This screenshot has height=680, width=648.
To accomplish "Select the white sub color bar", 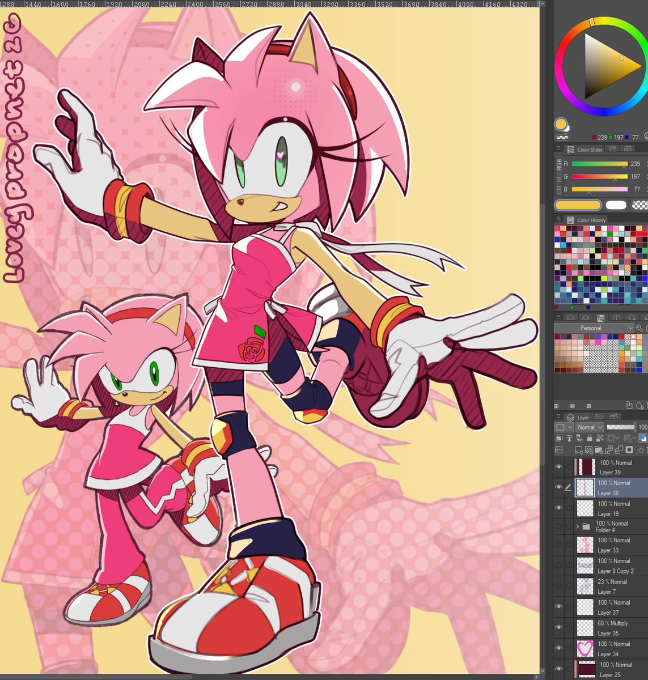I will point(616,205).
